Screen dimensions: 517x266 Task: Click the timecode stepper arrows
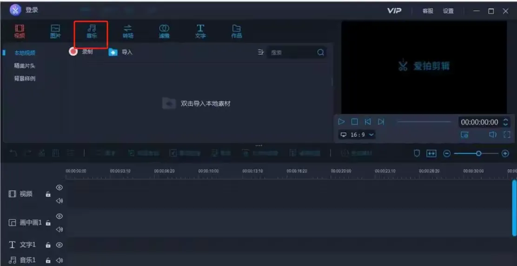coord(505,122)
